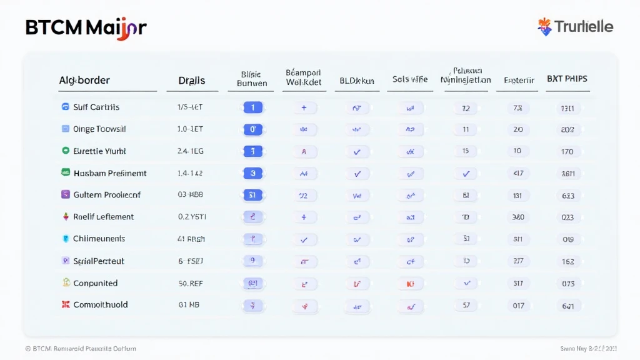
Task: Click the footer date text at bottom right
Action: tap(588, 349)
